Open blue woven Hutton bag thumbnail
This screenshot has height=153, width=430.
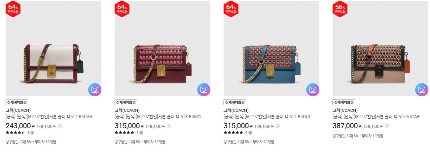point(271,48)
